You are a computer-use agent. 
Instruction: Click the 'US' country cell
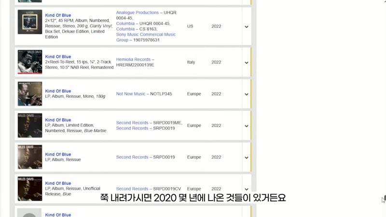(190, 27)
